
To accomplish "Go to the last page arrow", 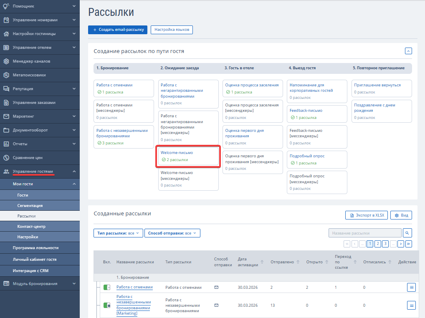I will click(x=408, y=244).
